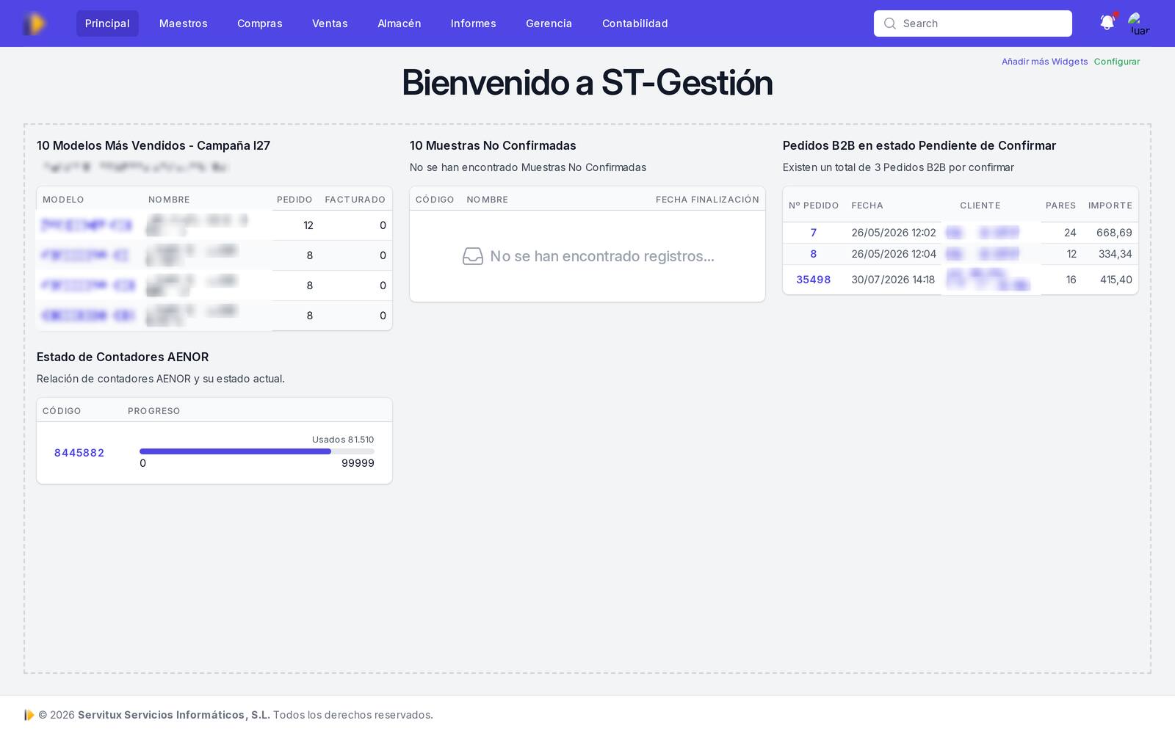Click the footer Servitux logo icon
This screenshot has height=734, width=1175.
tap(29, 715)
